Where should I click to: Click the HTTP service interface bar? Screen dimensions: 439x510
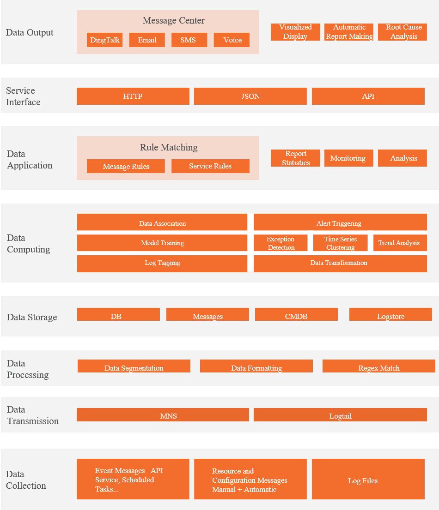[133, 96]
